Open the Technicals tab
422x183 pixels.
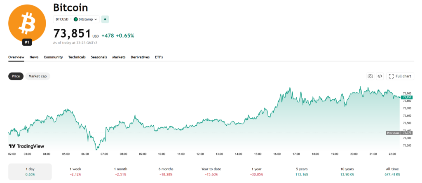[x=77, y=57]
